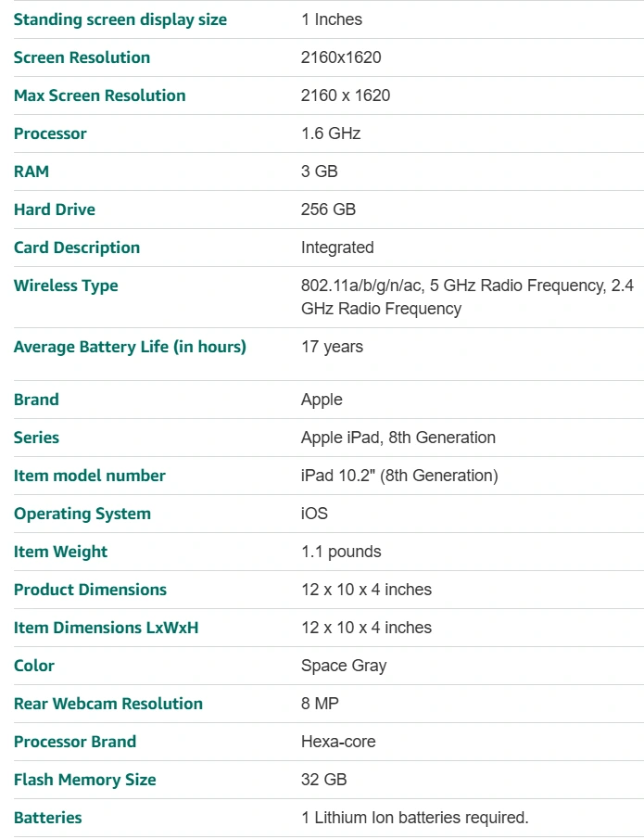The width and height of the screenshot is (644, 839).
Task: Click the Item Weight label
Action: click(60, 552)
